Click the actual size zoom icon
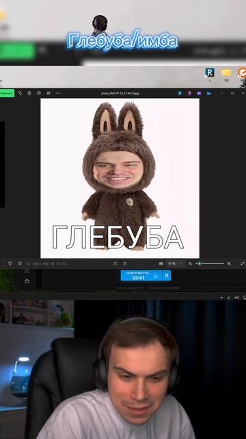The width and height of the screenshot is (246, 439). tap(125, 263)
